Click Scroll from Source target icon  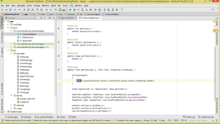click(x=41, y=18)
